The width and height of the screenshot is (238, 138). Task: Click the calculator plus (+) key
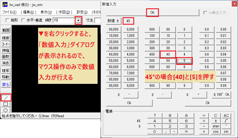204,132
